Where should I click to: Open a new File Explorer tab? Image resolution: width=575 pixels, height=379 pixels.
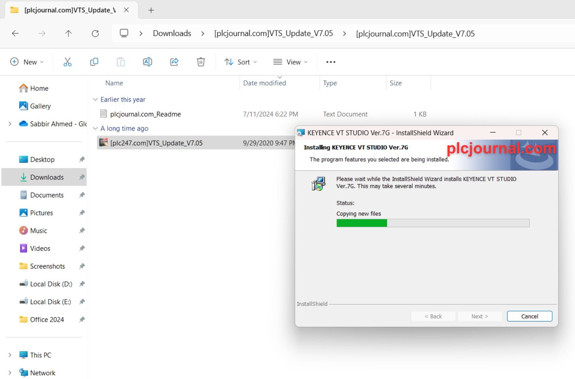coord(151,10)
